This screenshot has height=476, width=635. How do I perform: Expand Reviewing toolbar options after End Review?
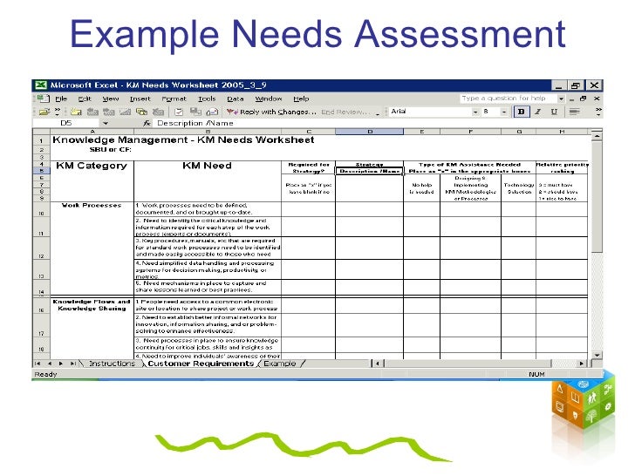coord(378,113)
